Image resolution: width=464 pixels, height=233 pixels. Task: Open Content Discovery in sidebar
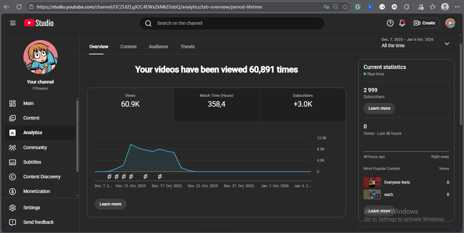tap(41, 177)
